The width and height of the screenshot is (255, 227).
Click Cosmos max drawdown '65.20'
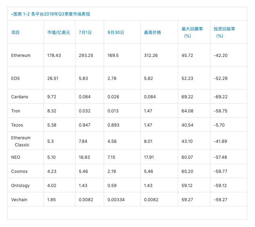tap(187, 171)
